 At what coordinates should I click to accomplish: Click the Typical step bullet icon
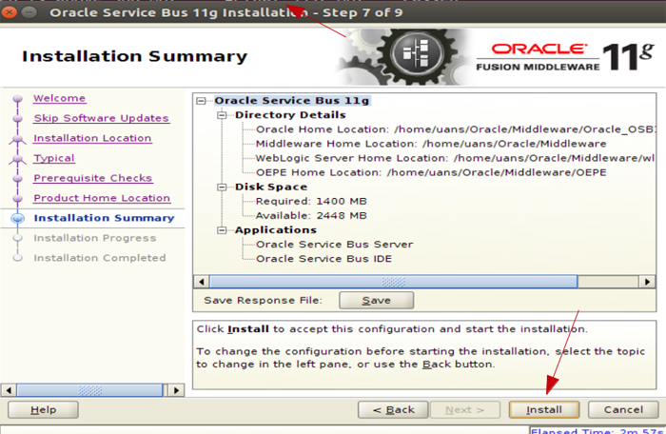(x=17, y=159)
